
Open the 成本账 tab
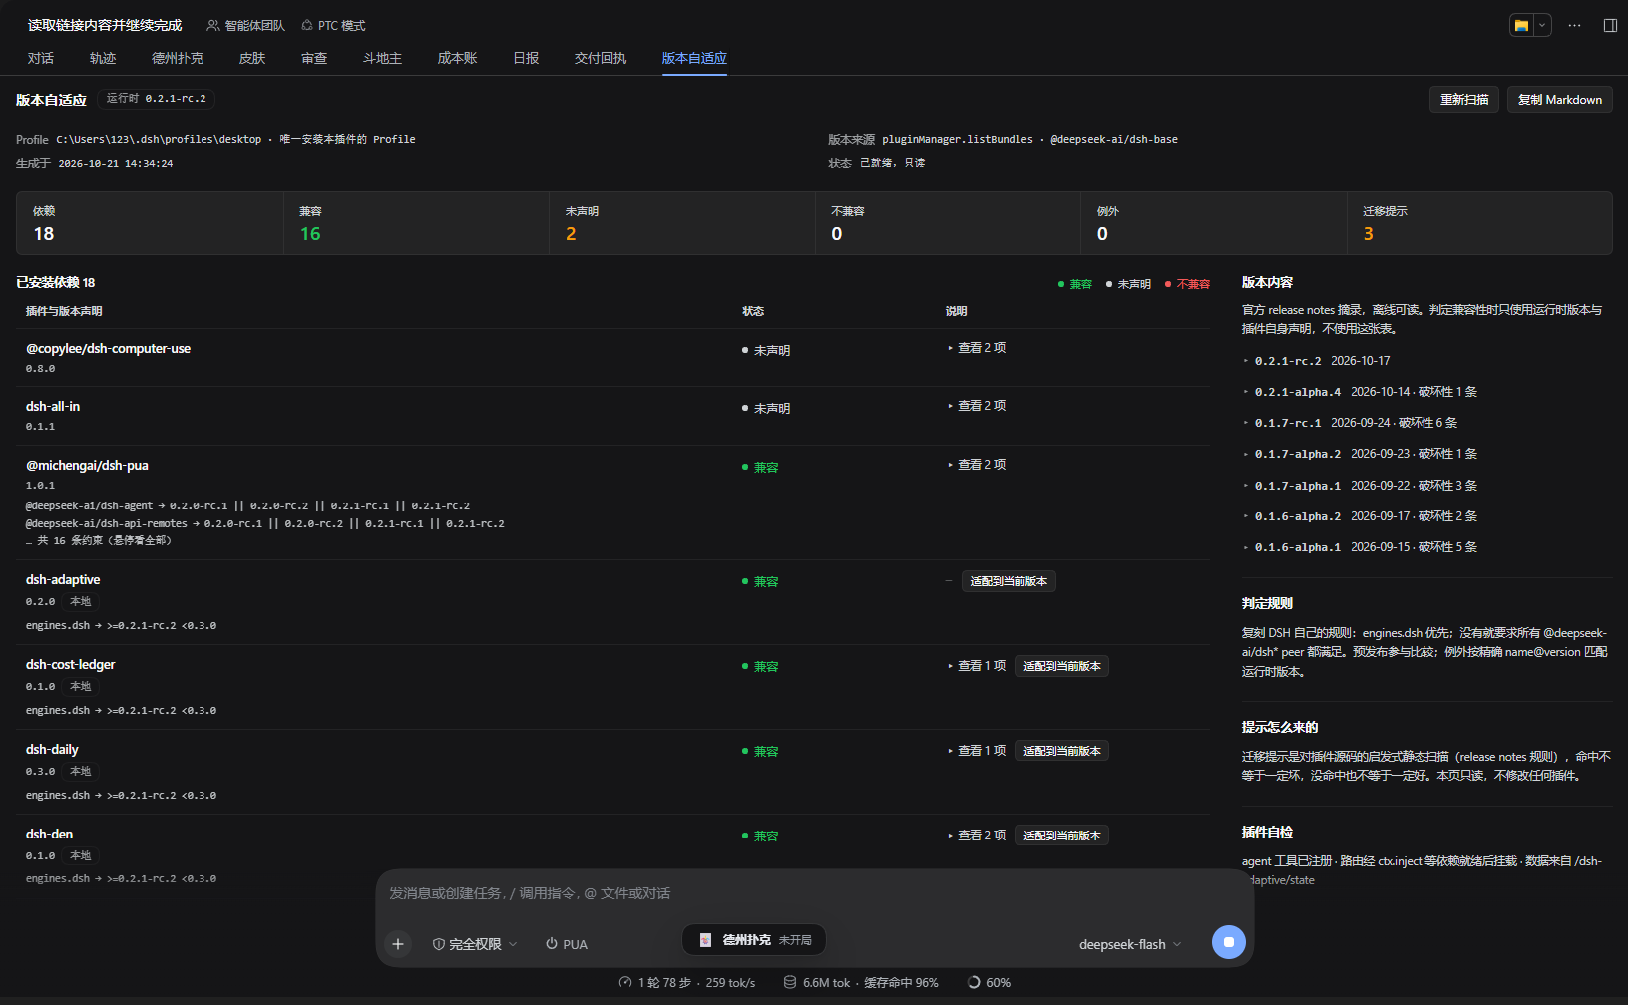coord(457,58)
